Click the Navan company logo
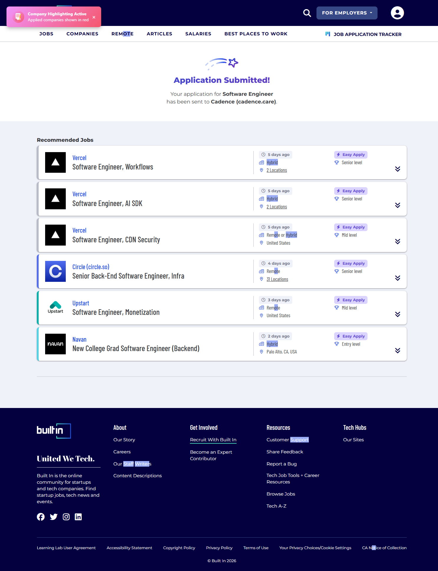Screen dimensions: 438x571 [55, 344]
